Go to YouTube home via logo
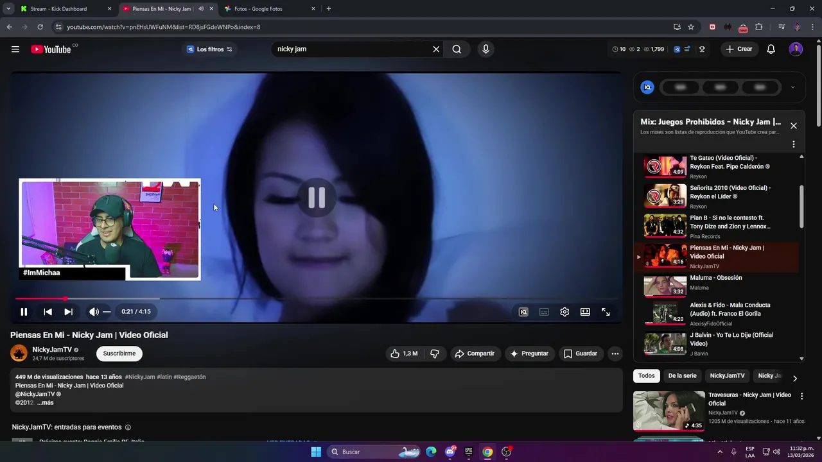This screenshot has height=462, width=822. 51,49
